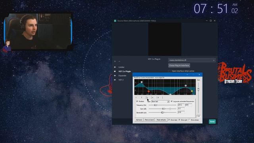Image resolution: width=254 pixels, height=143 pixels.
Task: Click the vertical master Gain slider in ReaEQ
Action: (198, 89)
